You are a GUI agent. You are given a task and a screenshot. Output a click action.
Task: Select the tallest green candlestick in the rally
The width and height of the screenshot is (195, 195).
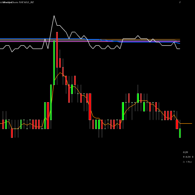coord(54,63)
